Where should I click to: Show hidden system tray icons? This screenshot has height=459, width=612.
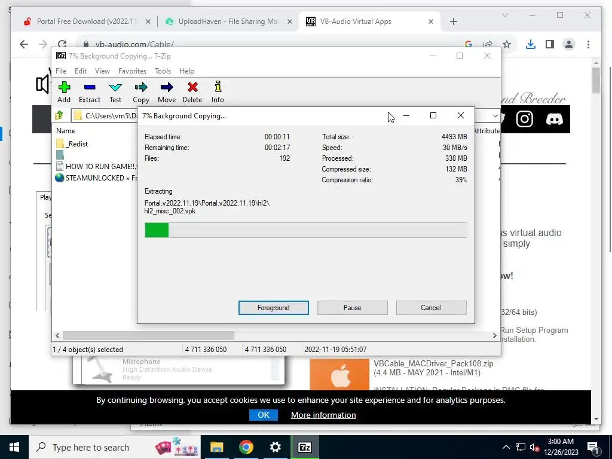point(506,447)
